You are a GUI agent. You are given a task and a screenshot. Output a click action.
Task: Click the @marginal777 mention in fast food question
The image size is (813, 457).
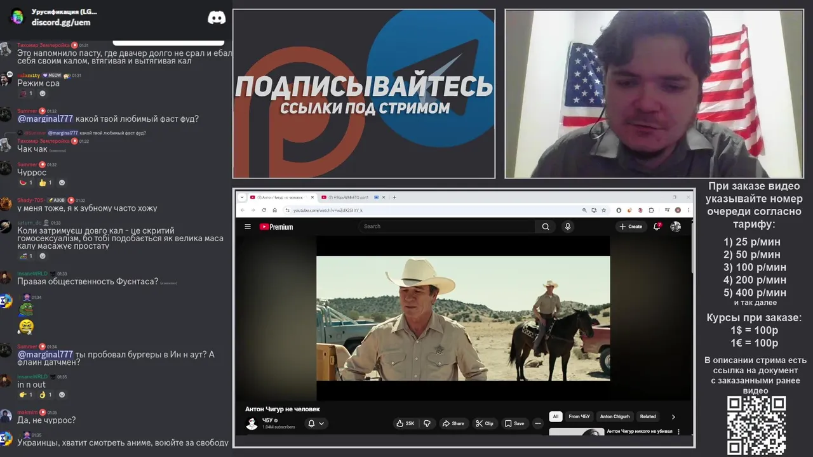click(x=45, y=119)
